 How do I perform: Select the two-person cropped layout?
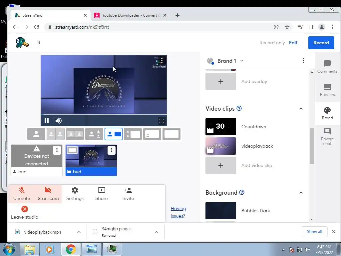click(x=56, y=134)
